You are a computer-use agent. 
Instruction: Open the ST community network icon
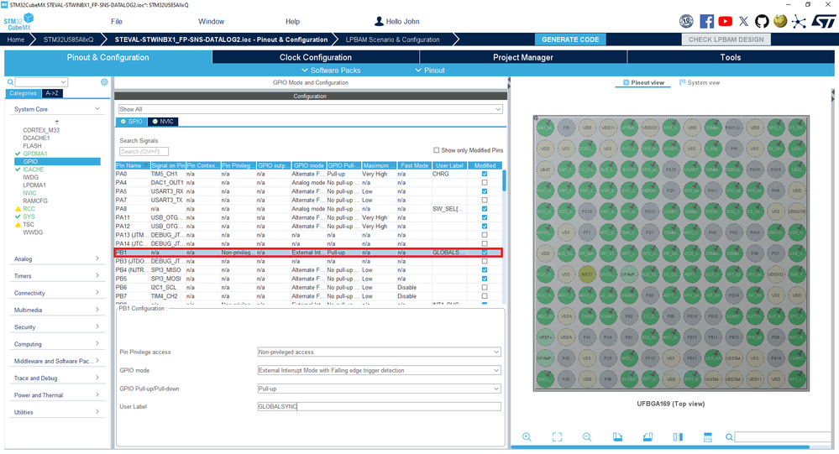click(799, 21)
